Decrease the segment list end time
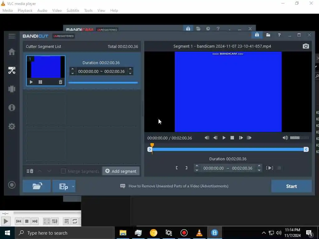The width and height of the screenshot is (319, 239). [130, 73]
